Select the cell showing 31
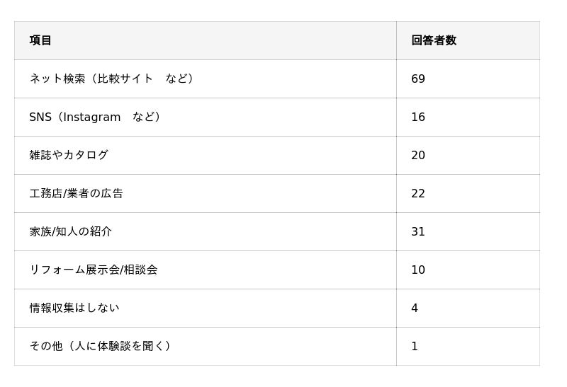This screenshot has width=567, height=387. click(x=418, y=231)
